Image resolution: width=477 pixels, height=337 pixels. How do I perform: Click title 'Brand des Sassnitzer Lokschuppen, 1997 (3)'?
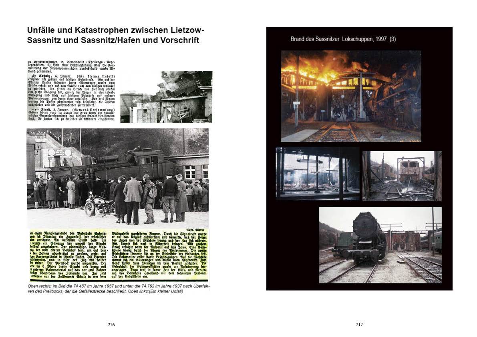343,39
